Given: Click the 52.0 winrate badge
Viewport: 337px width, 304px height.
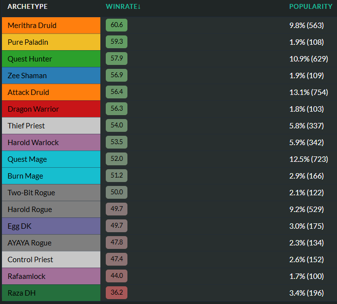Looking at the screenshot, I should click(117, 159).
